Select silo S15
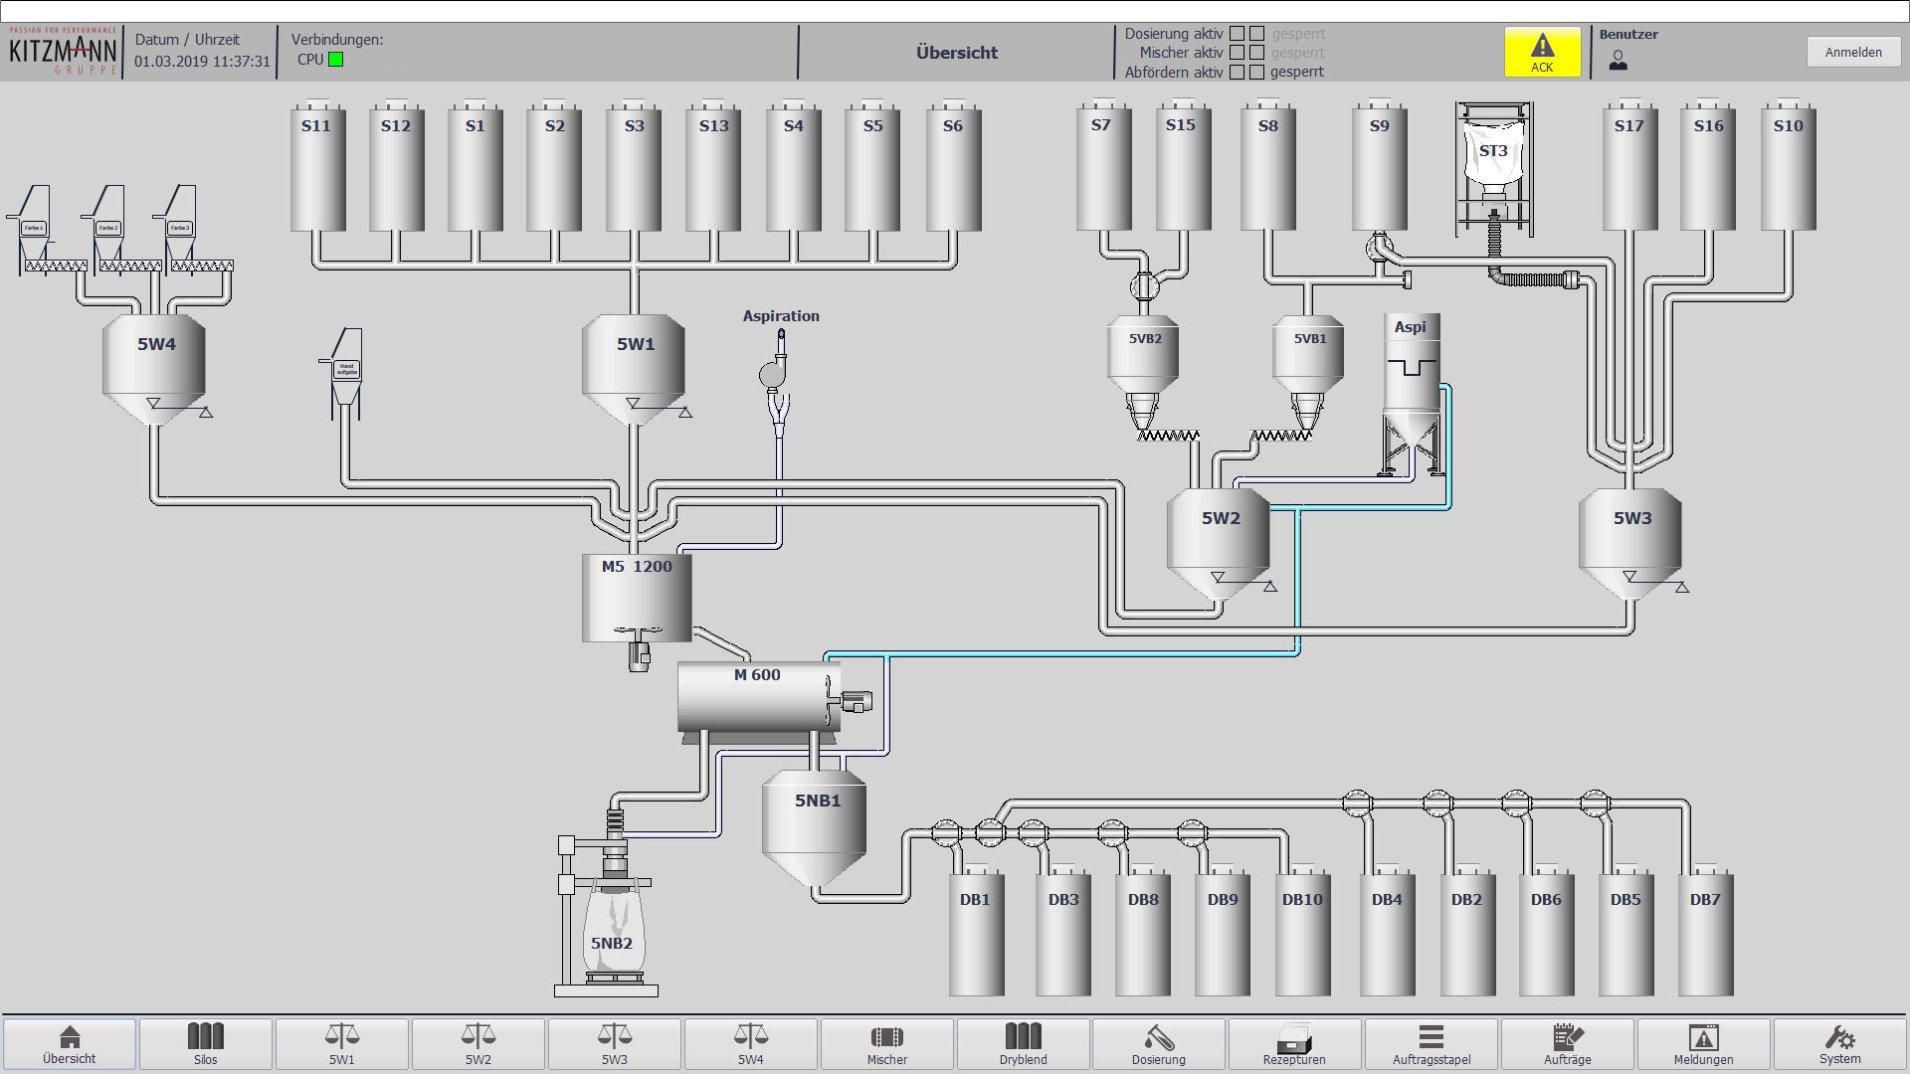 click(1182, 165)
